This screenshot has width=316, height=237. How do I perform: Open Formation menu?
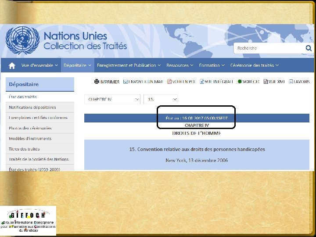point(212,65)
